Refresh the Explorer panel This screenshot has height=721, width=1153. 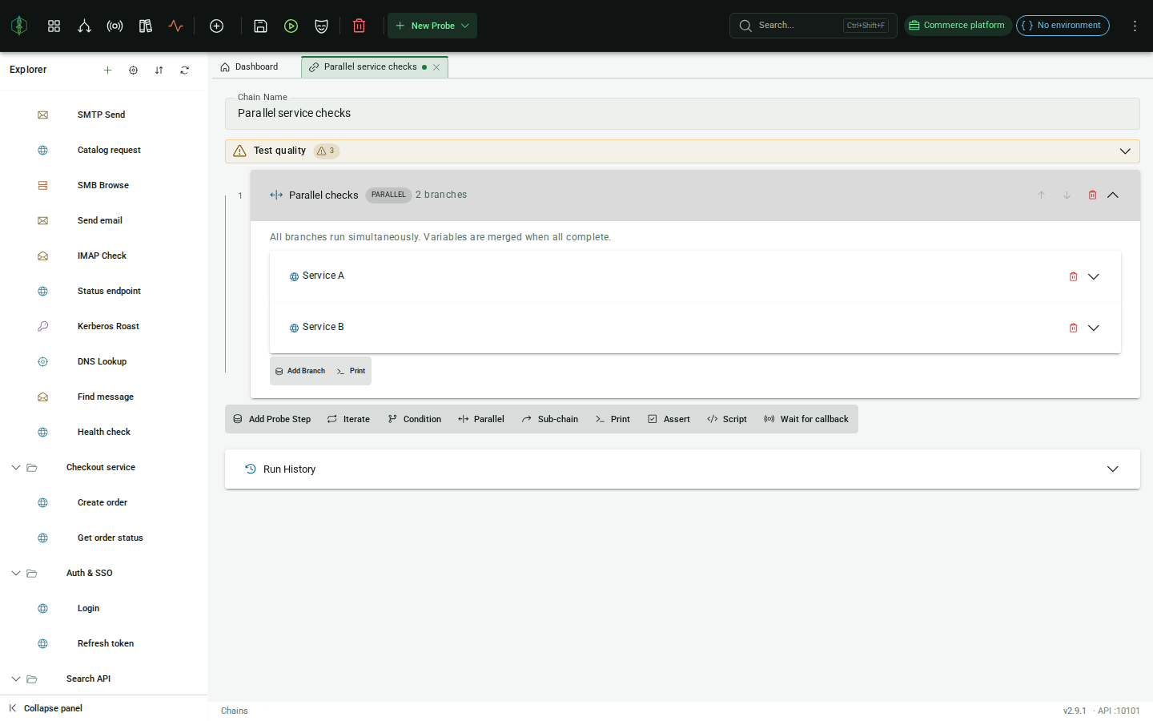(x=184, y=70)
